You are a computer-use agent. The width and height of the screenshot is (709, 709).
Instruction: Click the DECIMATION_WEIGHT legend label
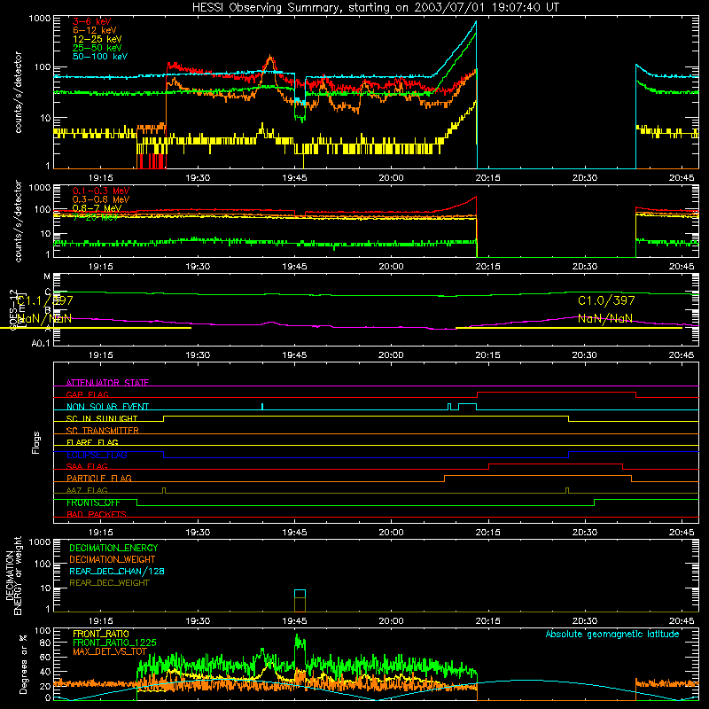click(113, 559)
